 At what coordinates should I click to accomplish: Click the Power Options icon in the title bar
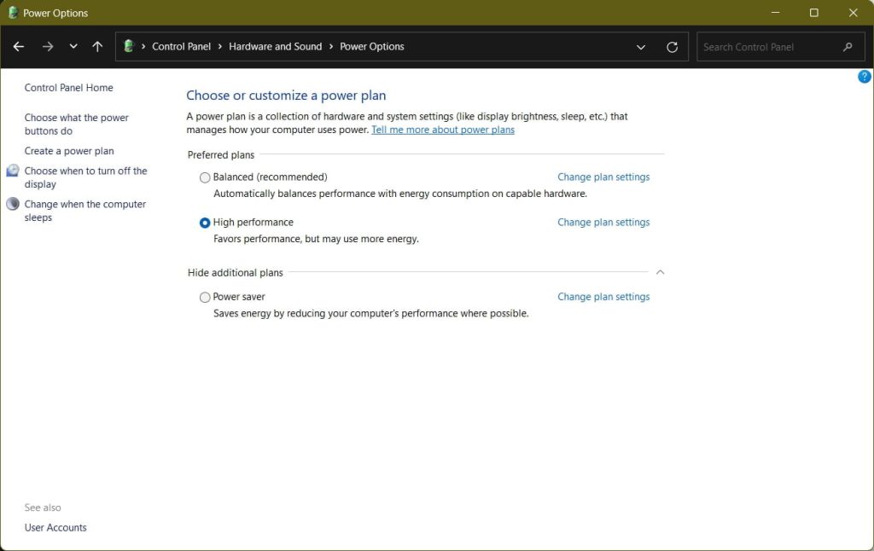point(11,13)
